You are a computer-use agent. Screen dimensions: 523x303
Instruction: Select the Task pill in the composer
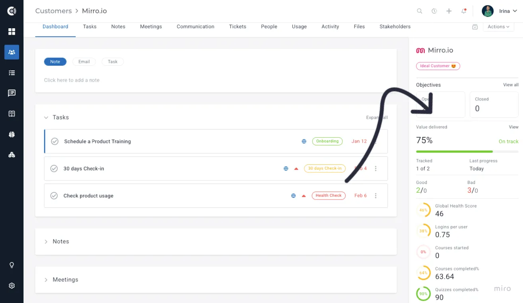[x=113, y=62]
